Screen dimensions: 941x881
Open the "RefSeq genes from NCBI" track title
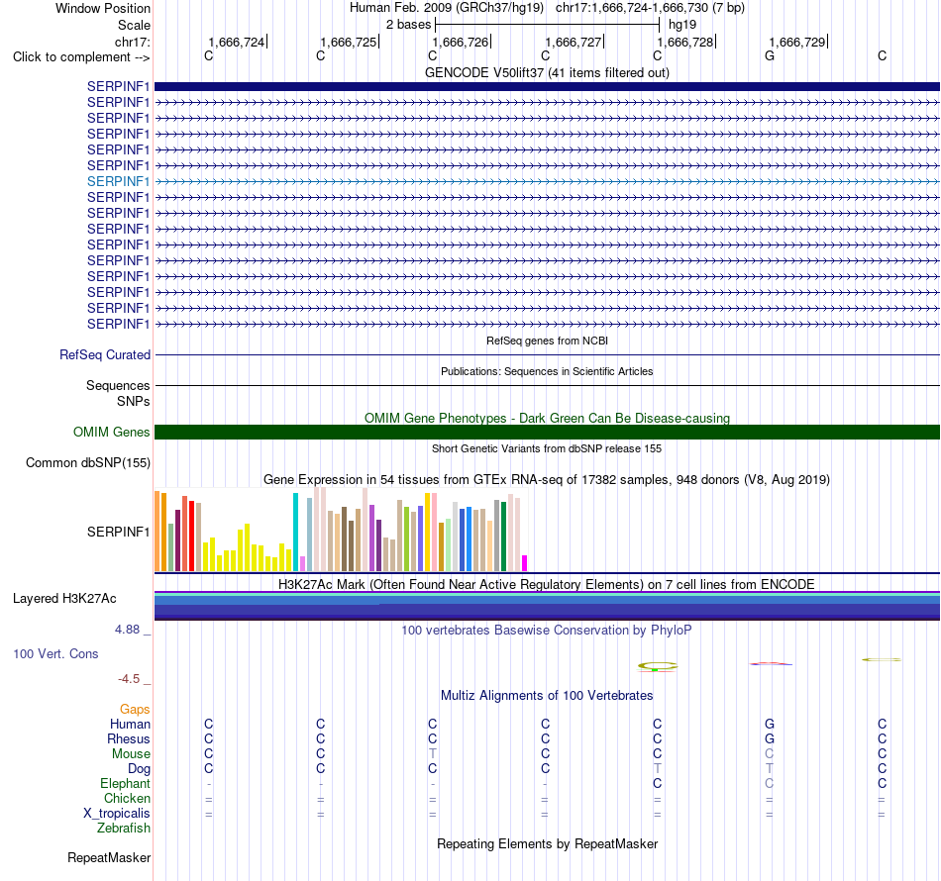547,341
